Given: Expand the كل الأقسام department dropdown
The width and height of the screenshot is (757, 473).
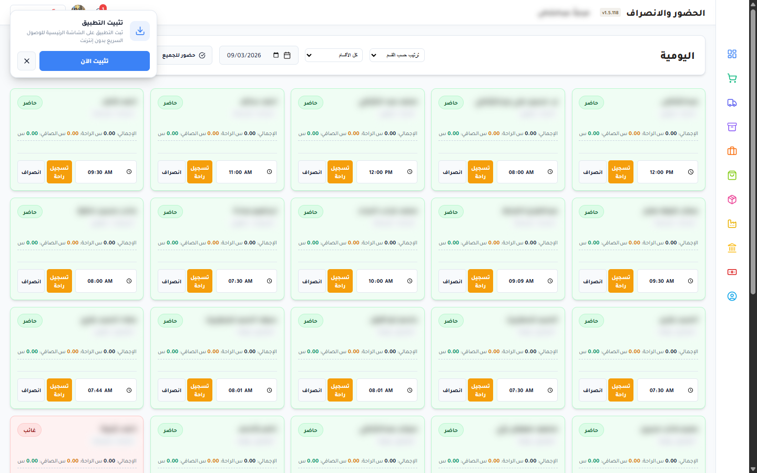Looking at the screenshot, I should point(334,55).
